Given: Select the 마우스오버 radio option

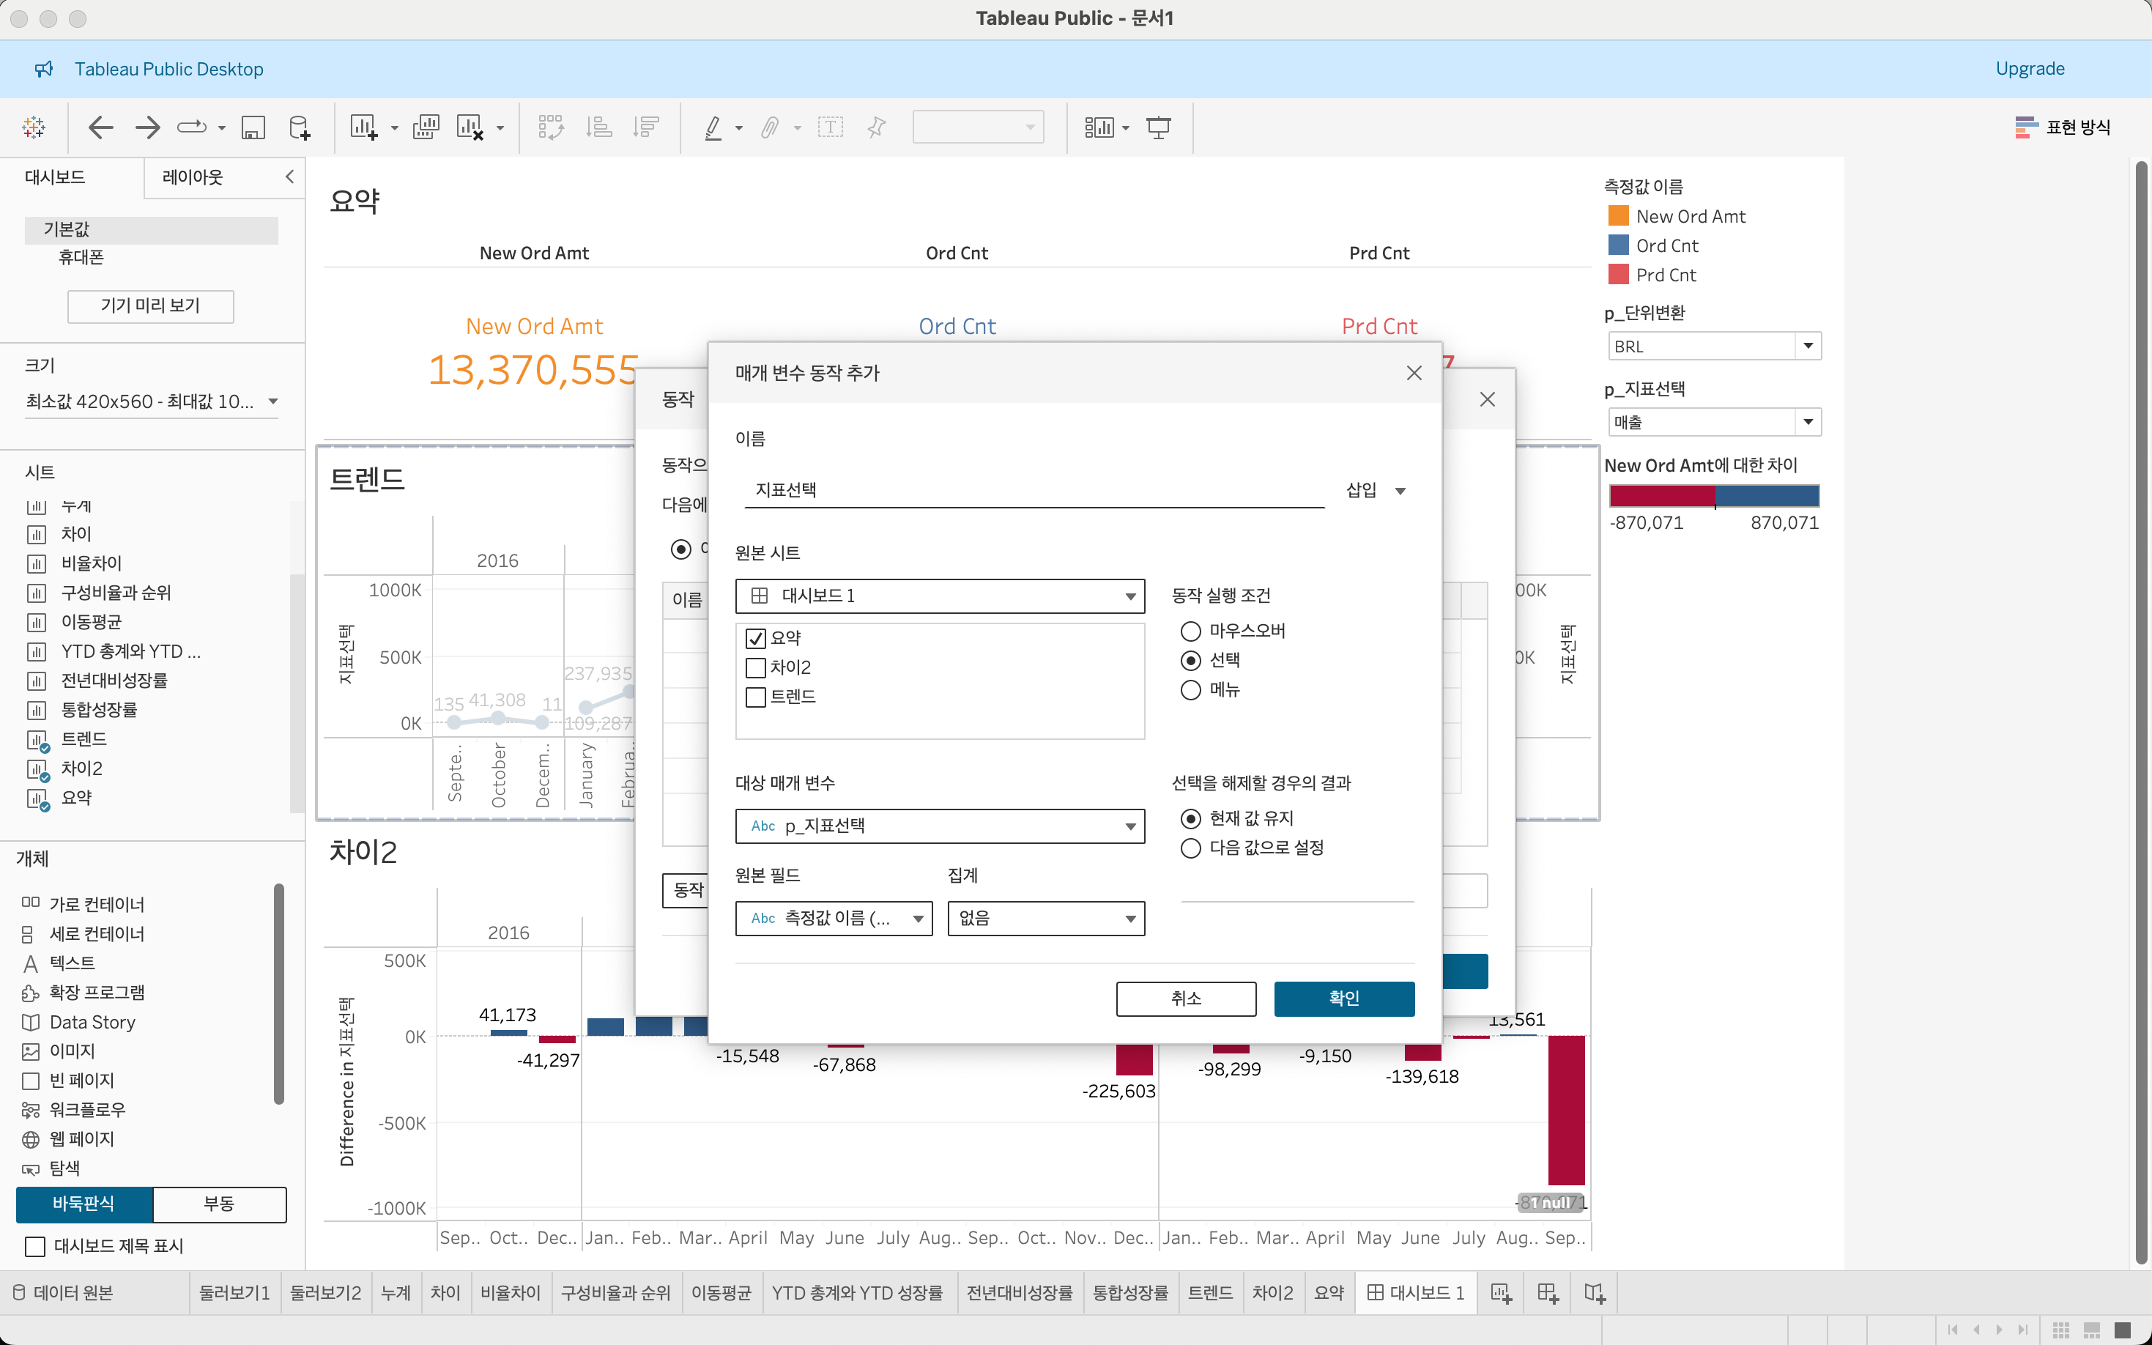Looking at the screenshot, I should [x=1191, y=631].
